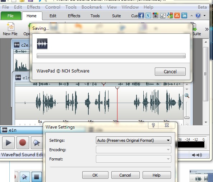Switch to the Edit ribbon tab
The image size is (213, 182).
(53, 16)
